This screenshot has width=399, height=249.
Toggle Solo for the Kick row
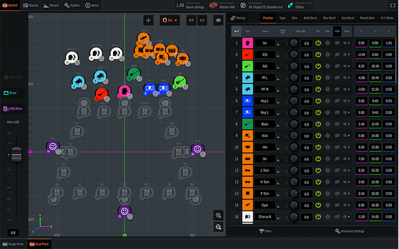pyautogui.click(x=328, y=135)
